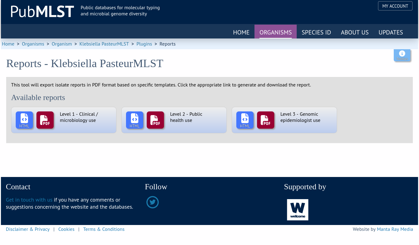Click the PubMLST logo
419x245 pixels.
(43, 11)
